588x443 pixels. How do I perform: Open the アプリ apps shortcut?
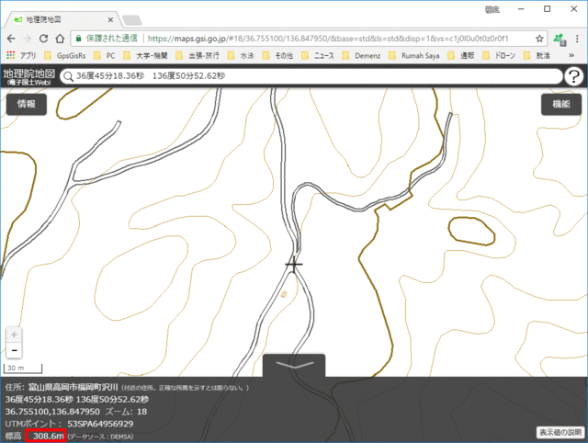tap(21, 56)
